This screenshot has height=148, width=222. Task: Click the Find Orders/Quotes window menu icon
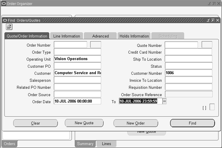(x=5, y=21)
